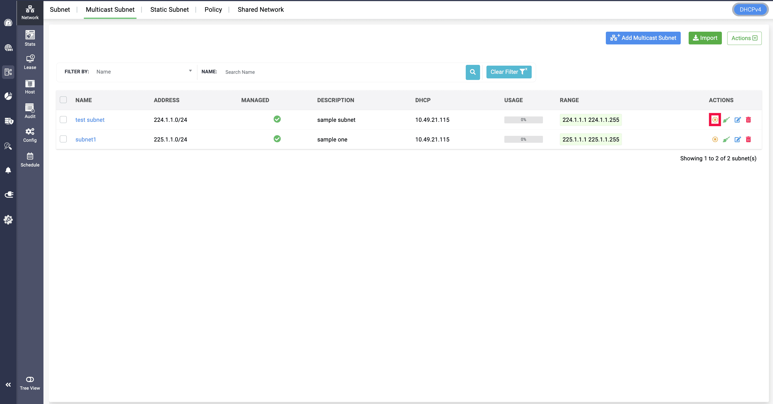
Task: Open the Actions dropdown menu
Action: (744, 38)
